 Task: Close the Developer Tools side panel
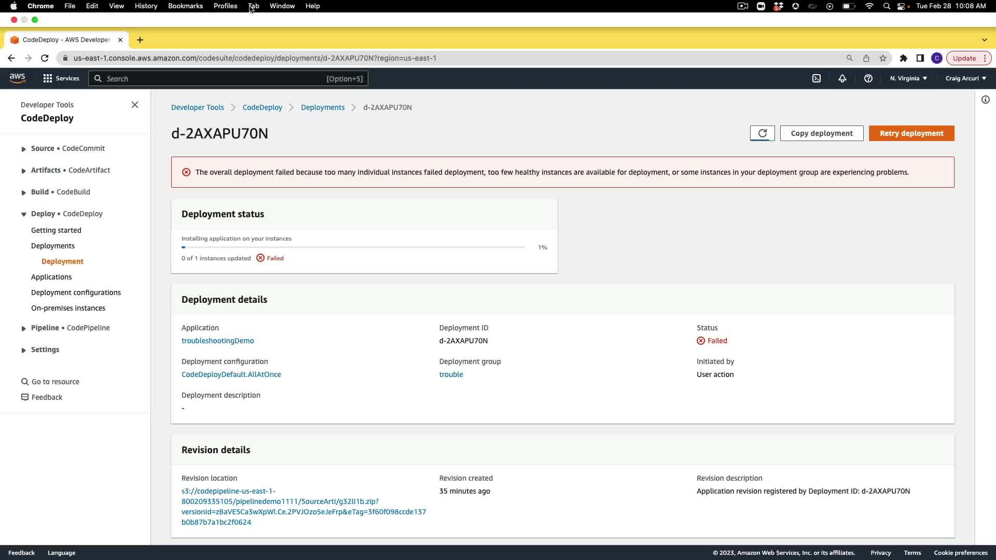pos(135,105)
